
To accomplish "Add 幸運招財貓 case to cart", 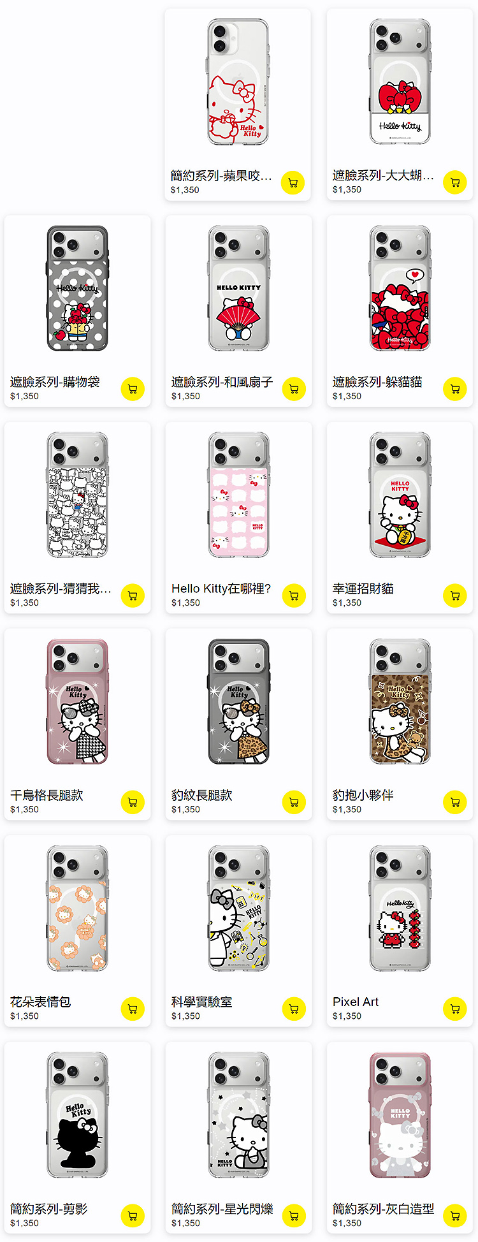I will point(455,595).
